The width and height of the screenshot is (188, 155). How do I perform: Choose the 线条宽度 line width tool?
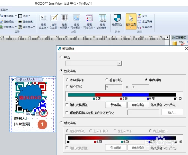click(26, 21)
